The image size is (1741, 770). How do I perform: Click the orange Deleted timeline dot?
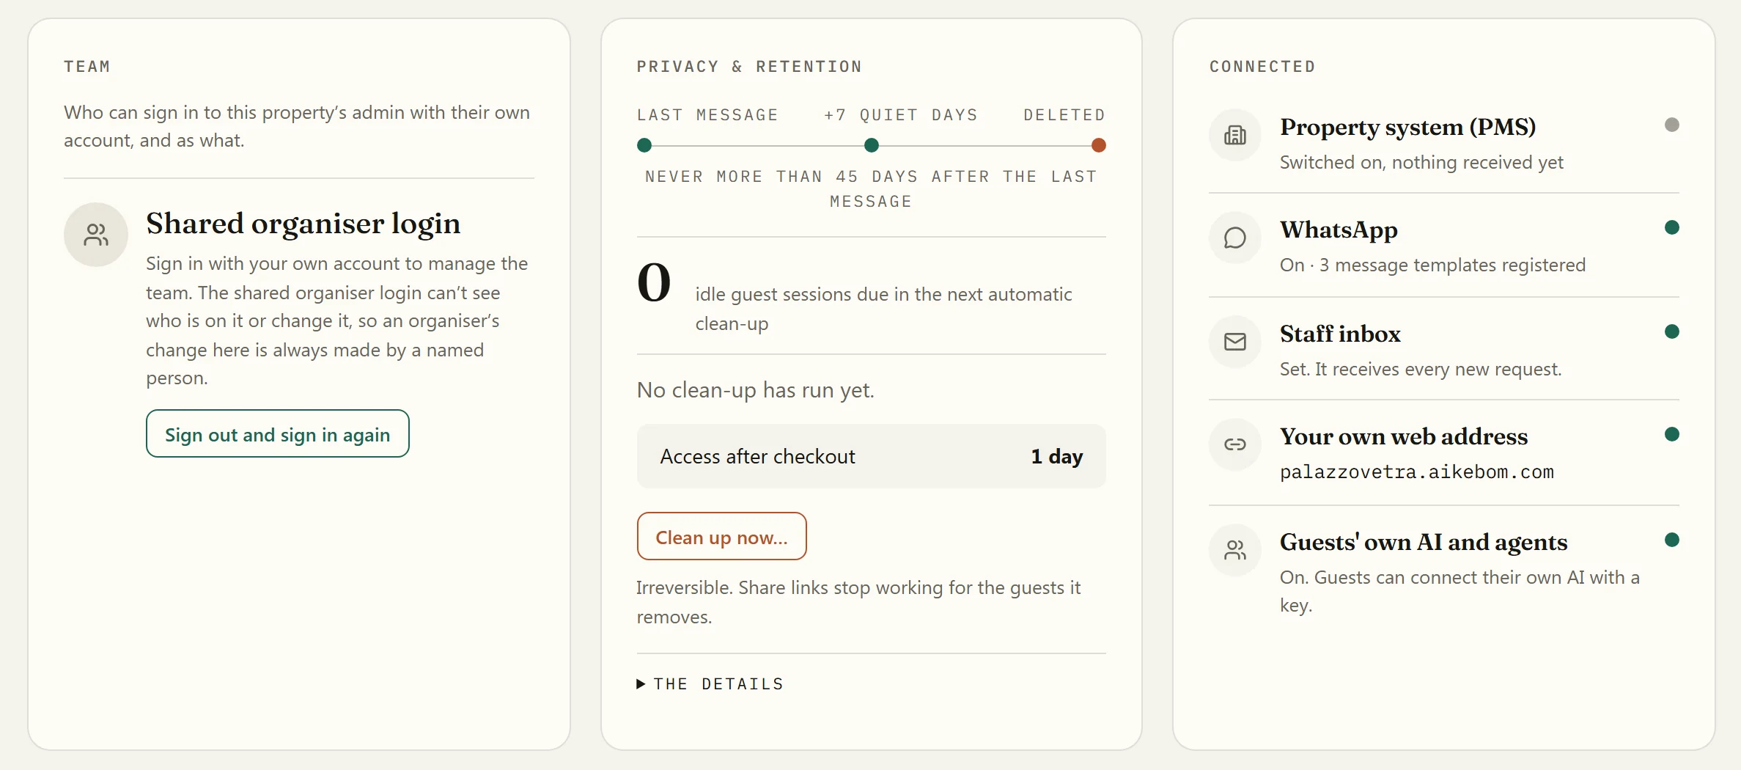(x=1098, y=145)
